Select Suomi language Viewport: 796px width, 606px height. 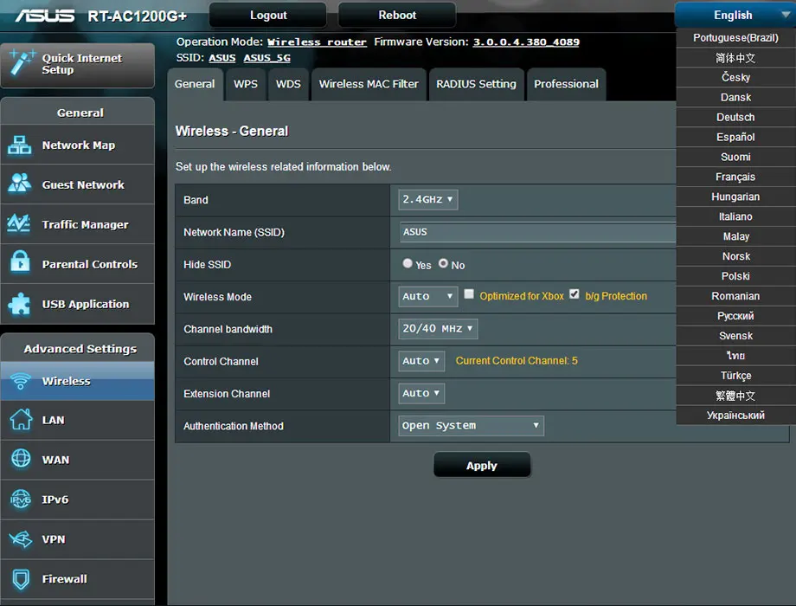click(735, 157)
